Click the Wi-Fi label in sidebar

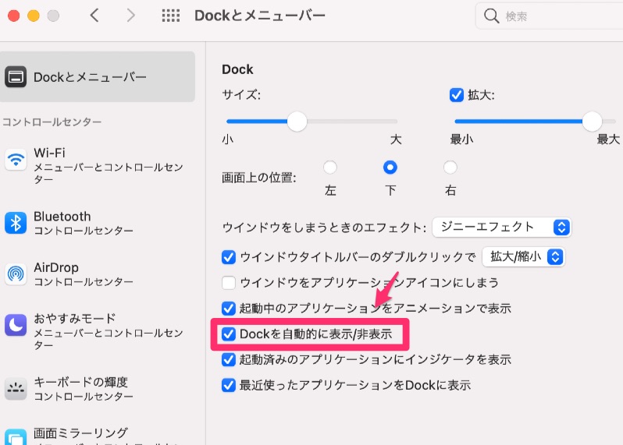(49, 153)
